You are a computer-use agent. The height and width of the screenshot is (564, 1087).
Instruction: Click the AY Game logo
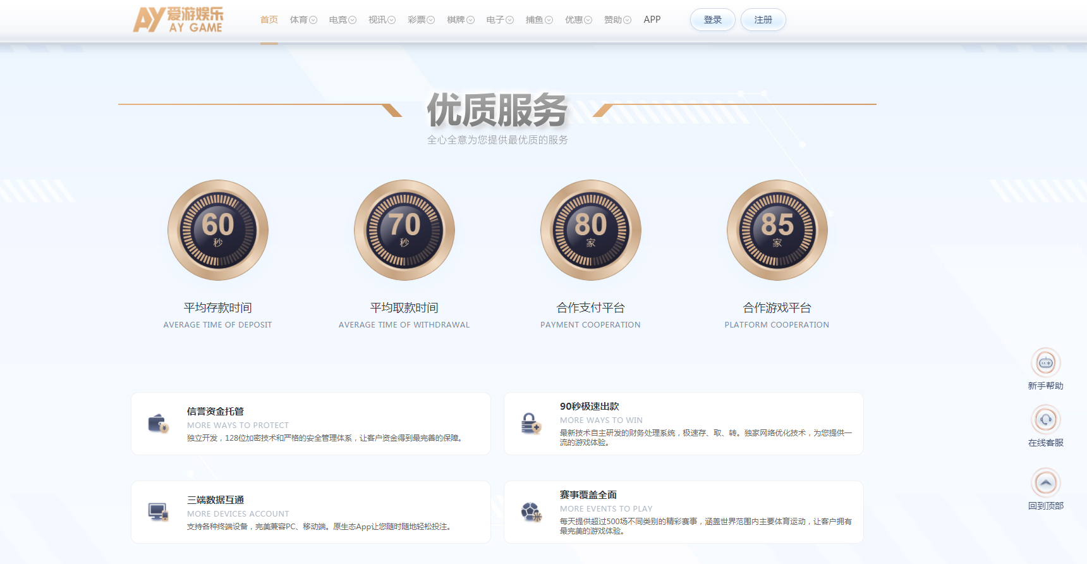point(178,20)
